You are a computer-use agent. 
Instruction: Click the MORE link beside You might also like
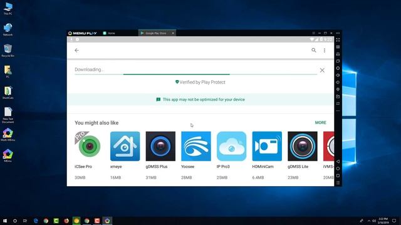(x=320, y=122)
